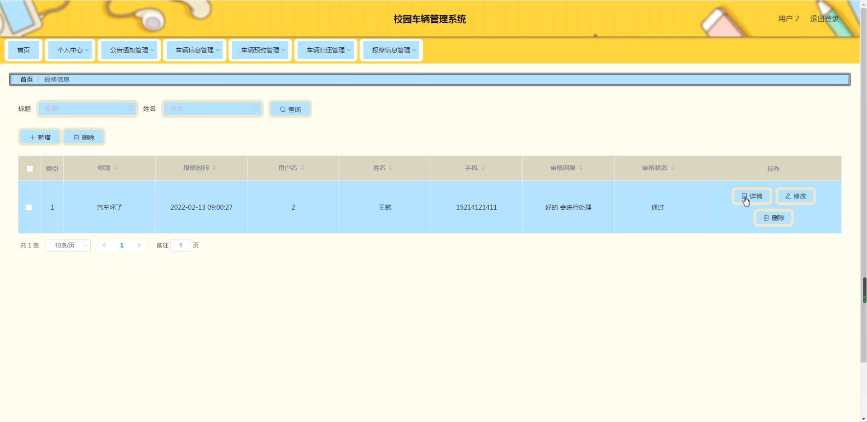
Task: Click the 共 1 条 total count
Action: (29, 245)
